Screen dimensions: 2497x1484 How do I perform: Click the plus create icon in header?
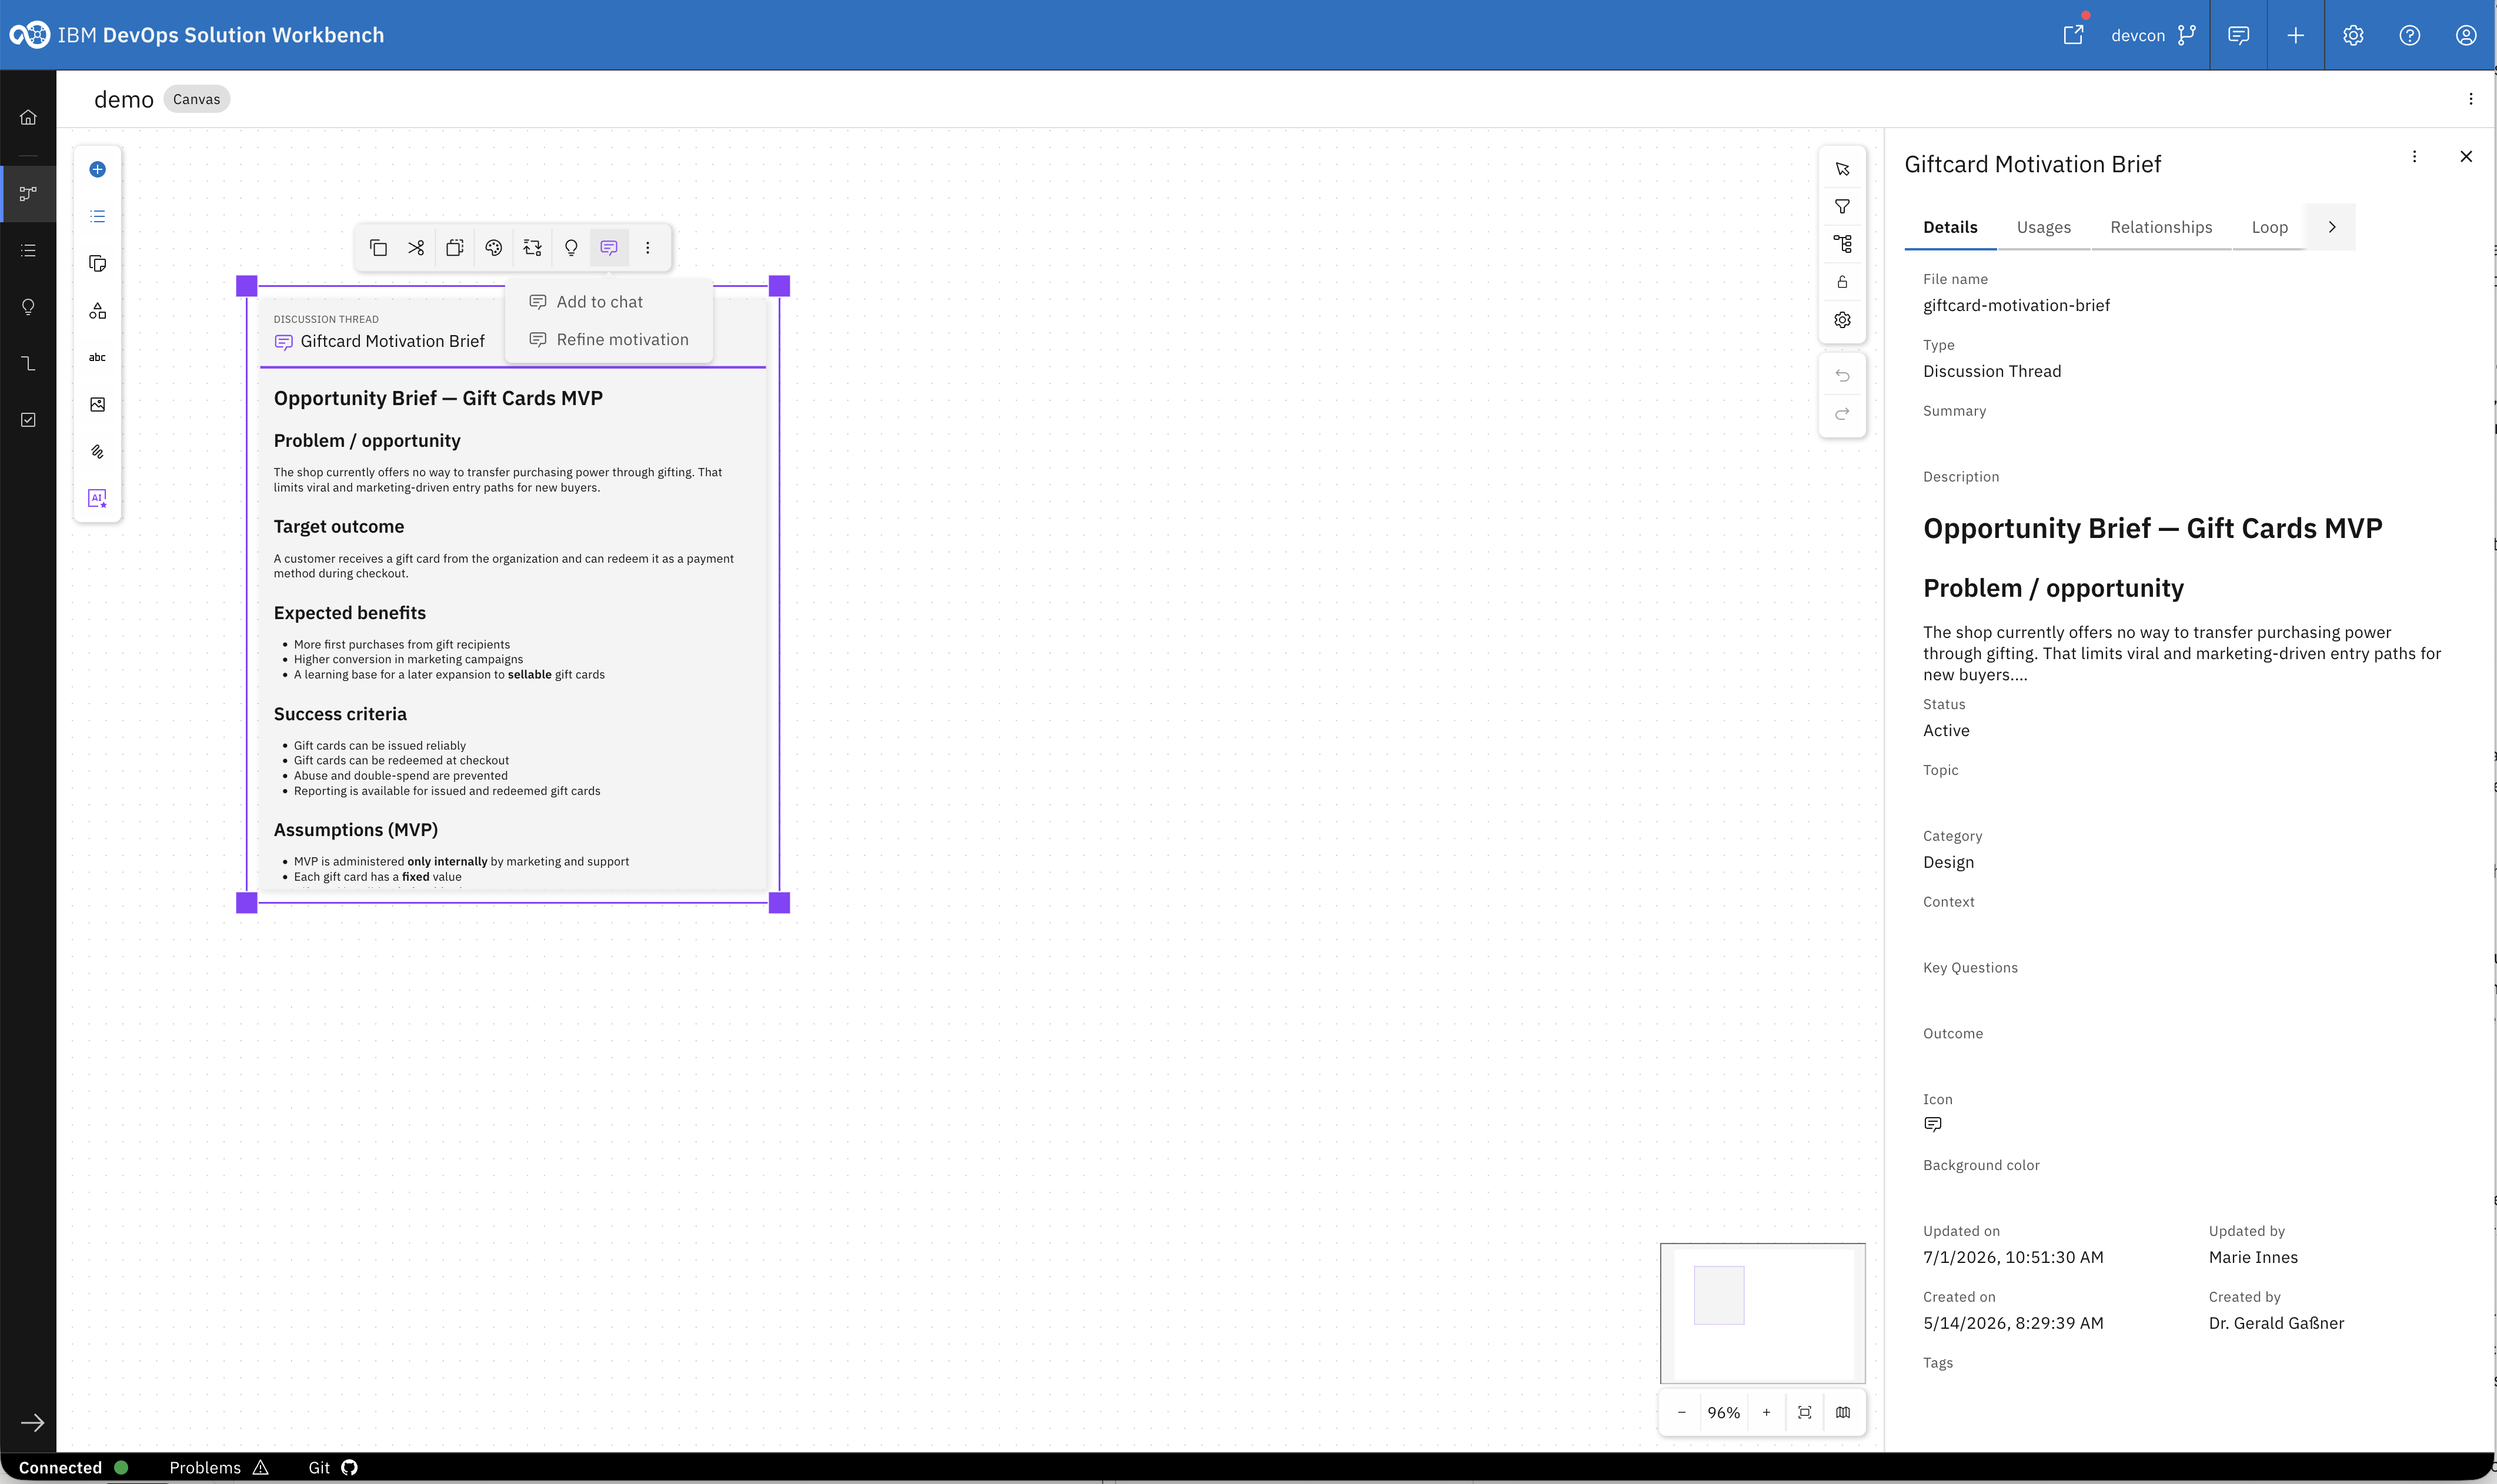click(2295, 35)
